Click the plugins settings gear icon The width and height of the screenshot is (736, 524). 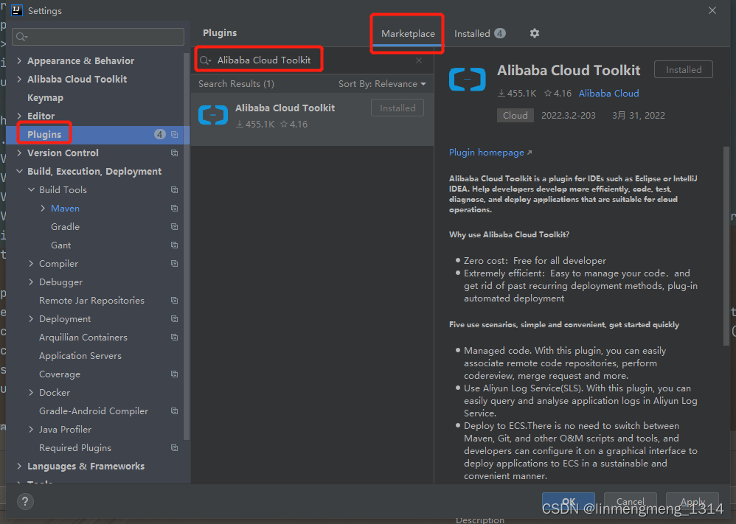pyautogui.click(x=534, y=33)
